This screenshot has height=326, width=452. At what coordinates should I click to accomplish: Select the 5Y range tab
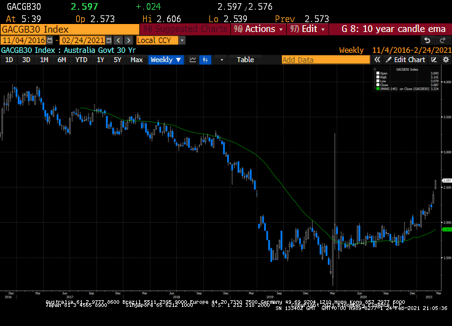coord(117,60)
